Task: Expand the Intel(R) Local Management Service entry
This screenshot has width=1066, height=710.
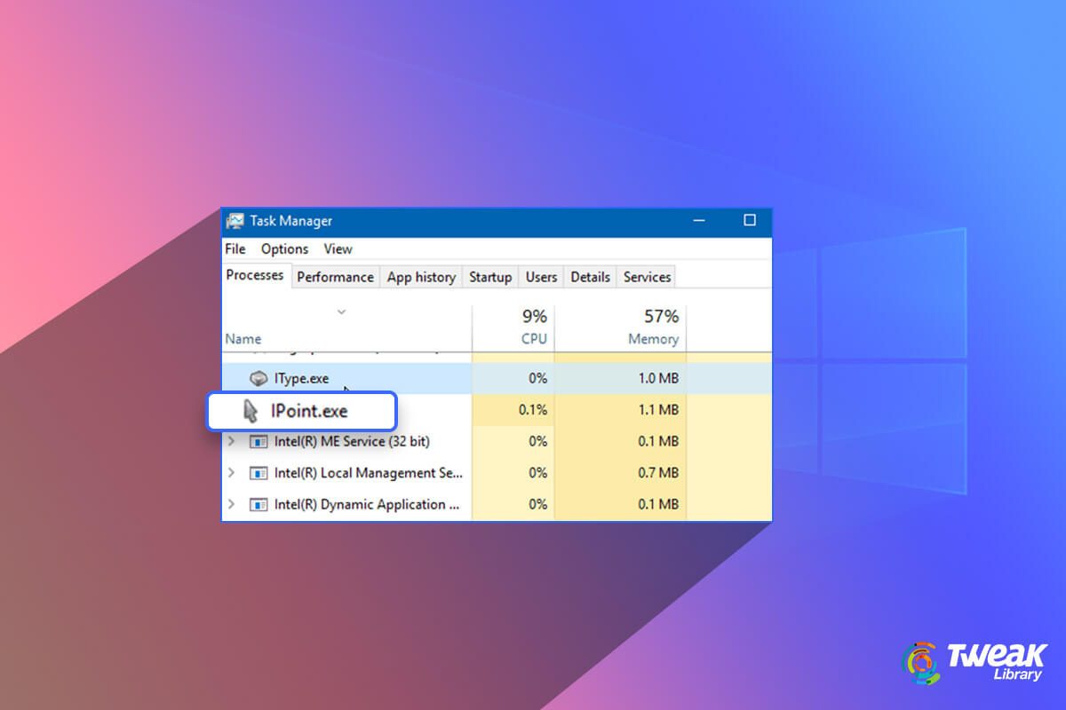Action: (231, 473)
